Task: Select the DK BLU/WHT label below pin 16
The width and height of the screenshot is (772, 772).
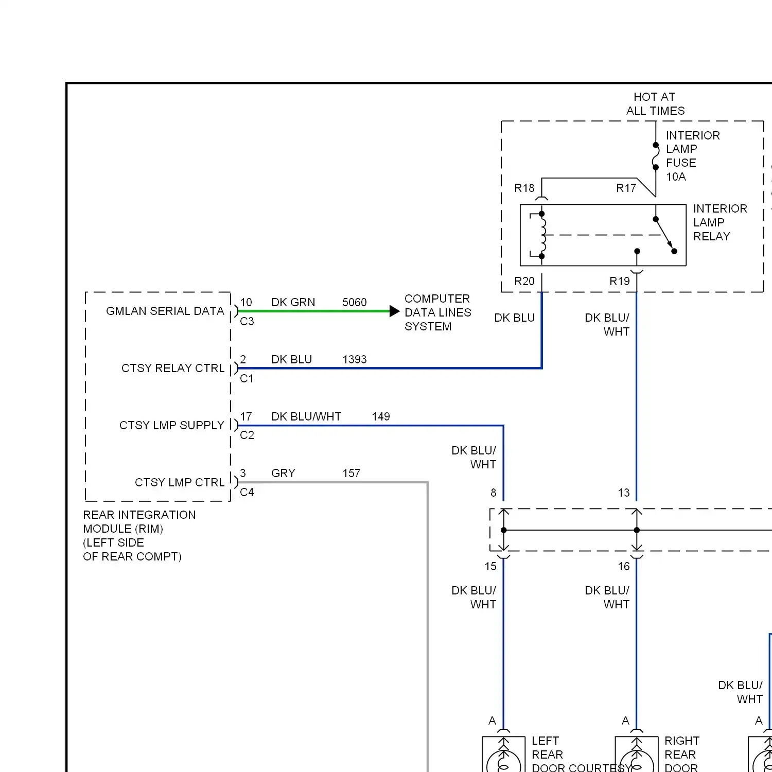Action: pyautogui.click(x=607, y=598)
